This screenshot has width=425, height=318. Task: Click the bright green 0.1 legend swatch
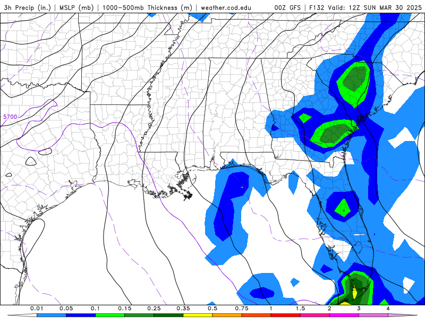point(110,315)
